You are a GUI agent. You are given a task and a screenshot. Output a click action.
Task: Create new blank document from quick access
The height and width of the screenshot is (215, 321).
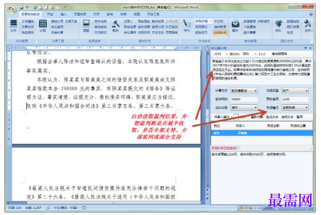pos(46,8)
